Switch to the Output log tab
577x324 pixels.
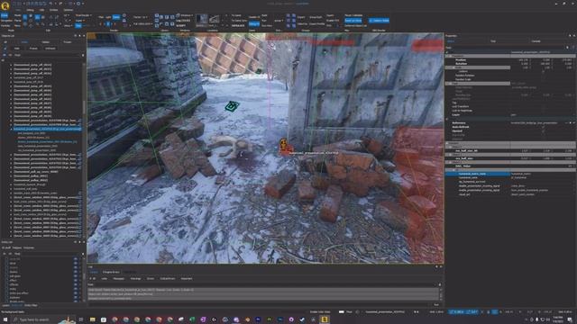pos(94,272)
